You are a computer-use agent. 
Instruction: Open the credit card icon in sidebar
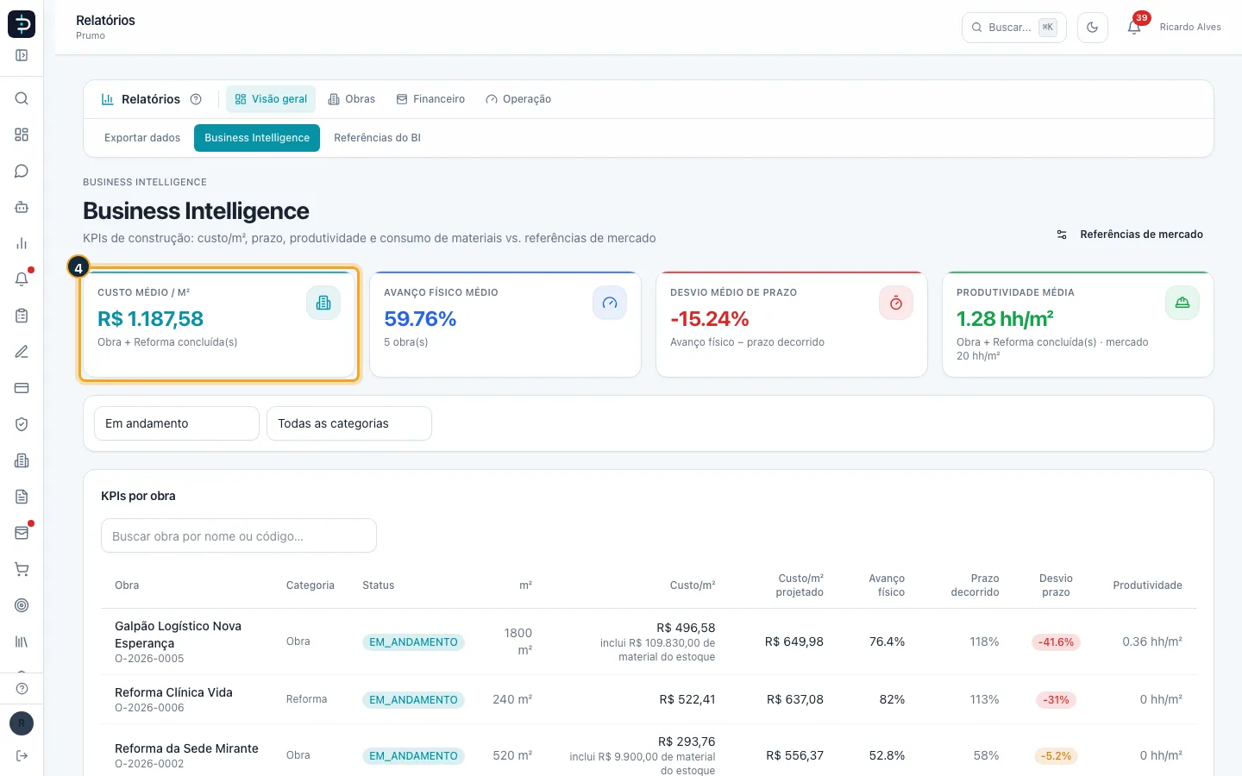pyautogui.click(x=22, y=388)
